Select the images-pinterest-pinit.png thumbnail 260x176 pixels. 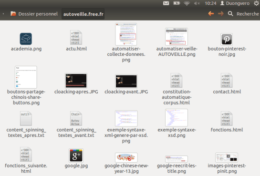227,157
